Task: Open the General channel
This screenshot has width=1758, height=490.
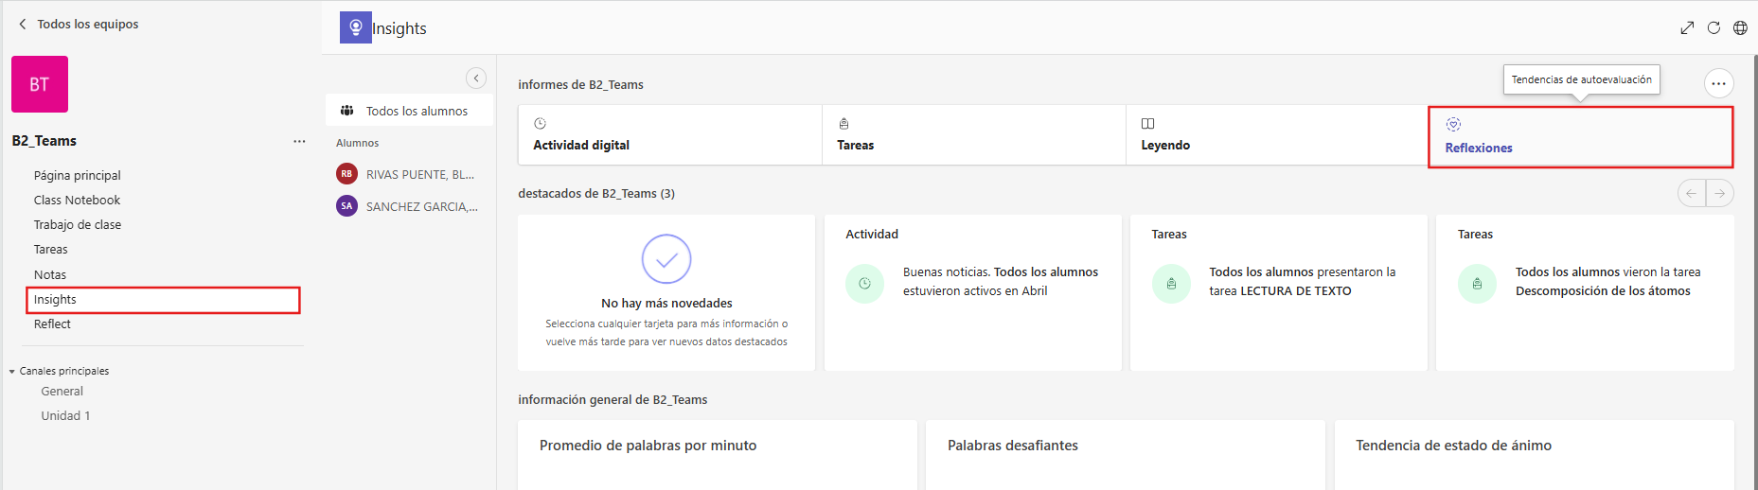Action: [62, 392]
